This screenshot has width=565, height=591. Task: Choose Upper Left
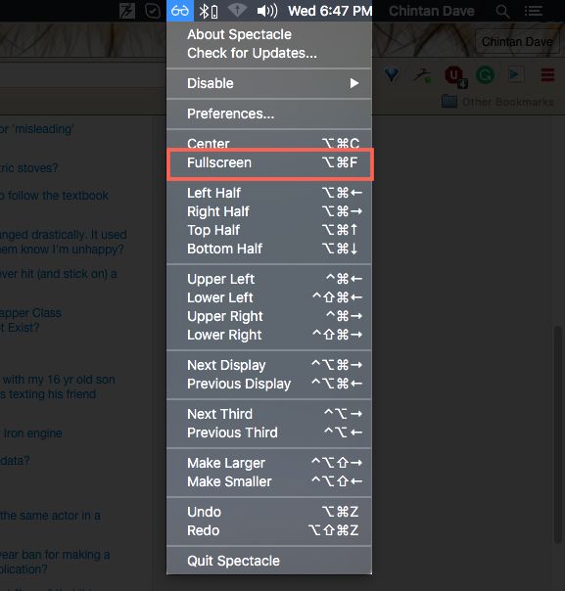pyautogui.click(x=269, y=279)
